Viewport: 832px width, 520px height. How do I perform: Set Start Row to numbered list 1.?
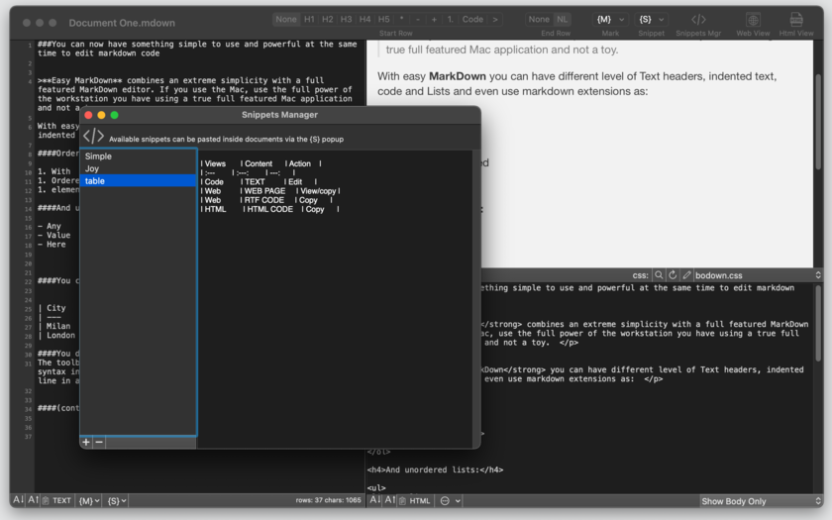click(450, 19)
